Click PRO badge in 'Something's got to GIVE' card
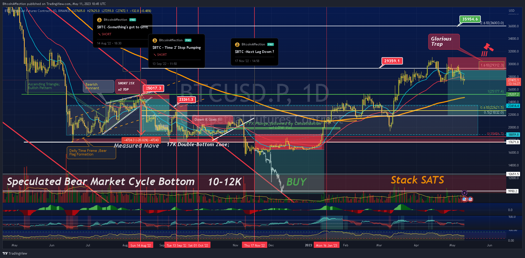 tap(133, 20)
